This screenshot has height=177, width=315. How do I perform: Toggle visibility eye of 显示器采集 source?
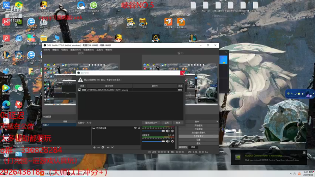[x=135, y=128]
